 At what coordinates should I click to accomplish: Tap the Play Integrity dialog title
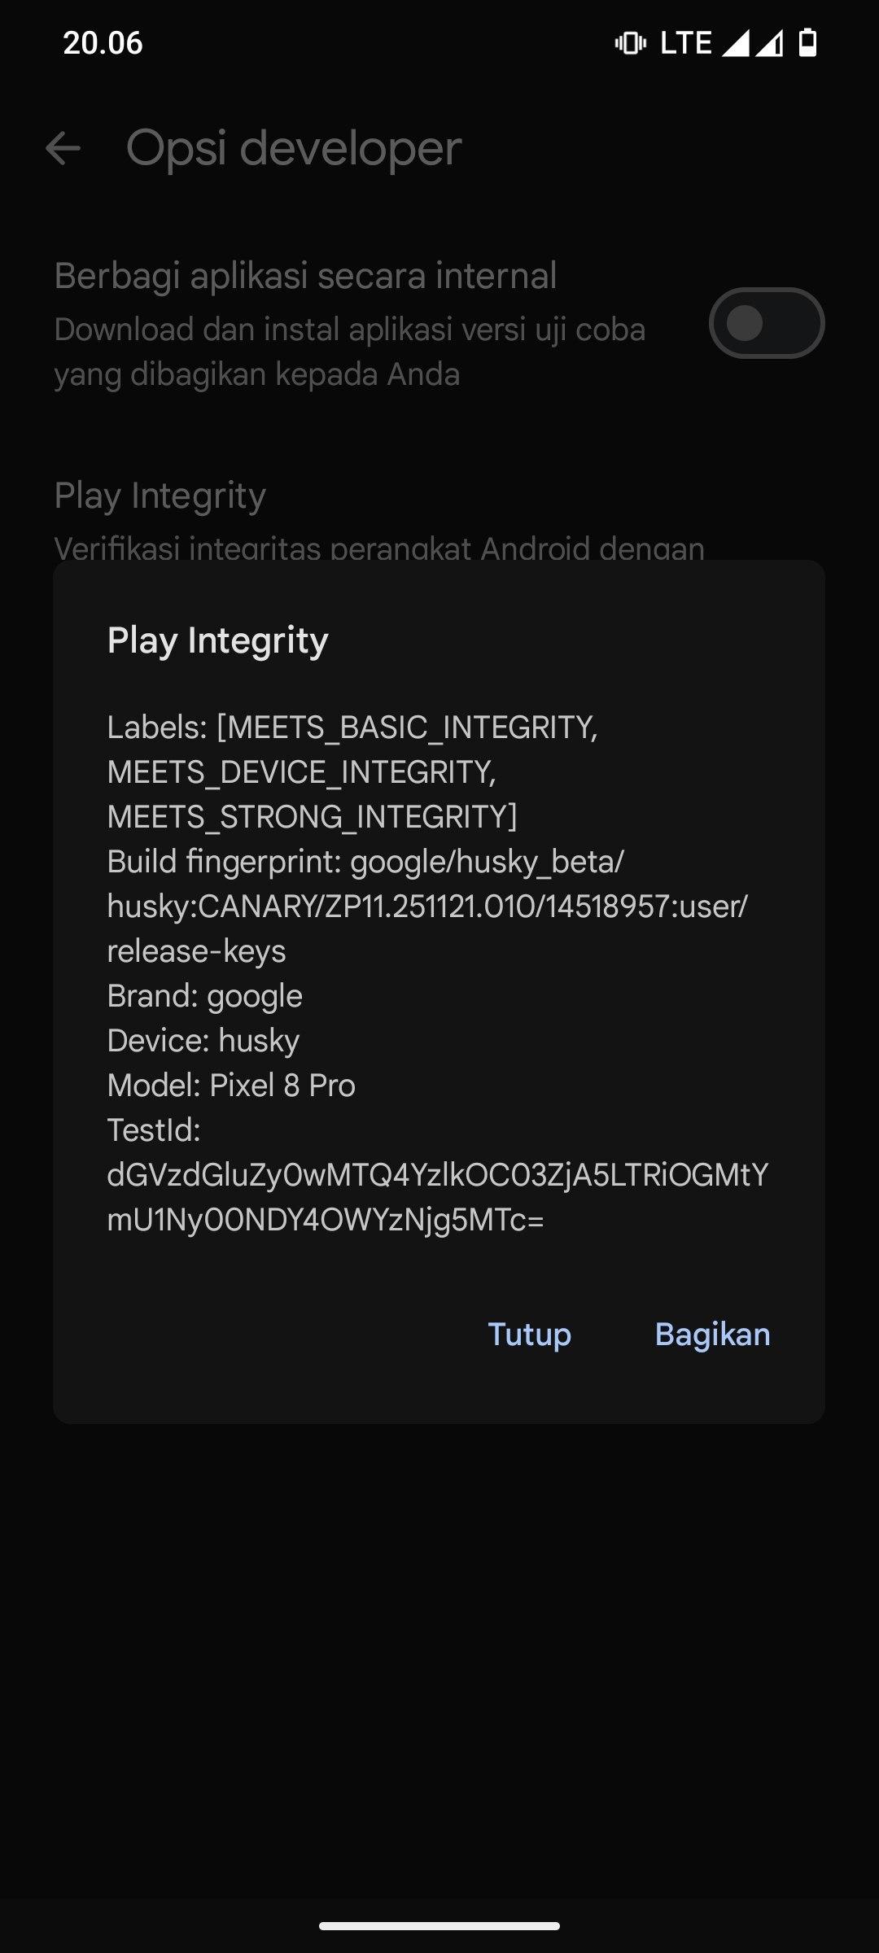pos(218,640)
